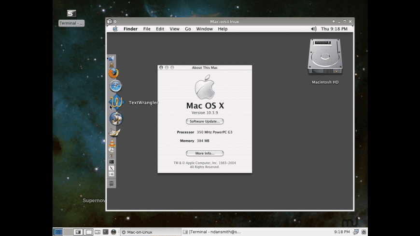
Task: Click the globe browser icon in Linux taskbar
Action: [x=113, y=232]
